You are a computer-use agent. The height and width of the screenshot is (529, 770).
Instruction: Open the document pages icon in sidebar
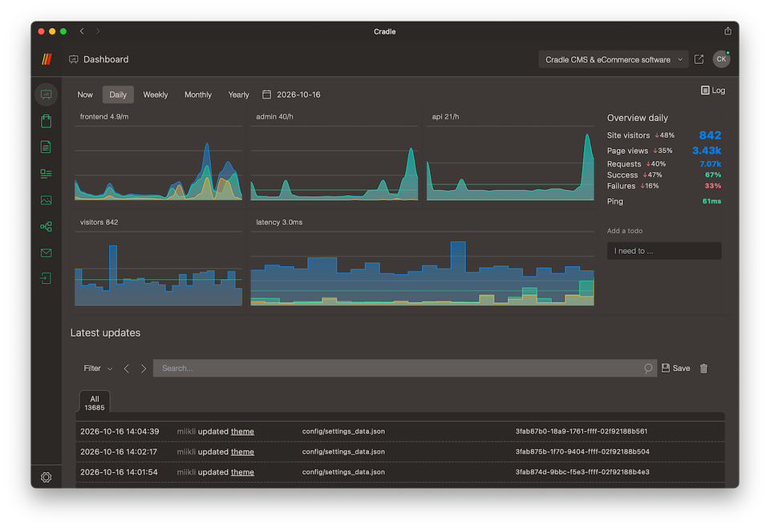[x=47, y=147]
